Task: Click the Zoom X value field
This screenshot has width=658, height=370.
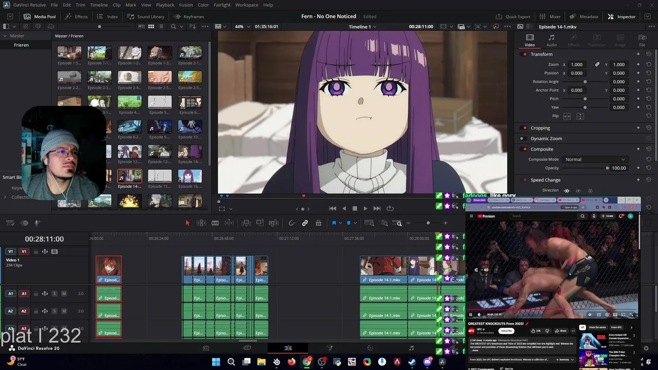Action: coord(577,65)
